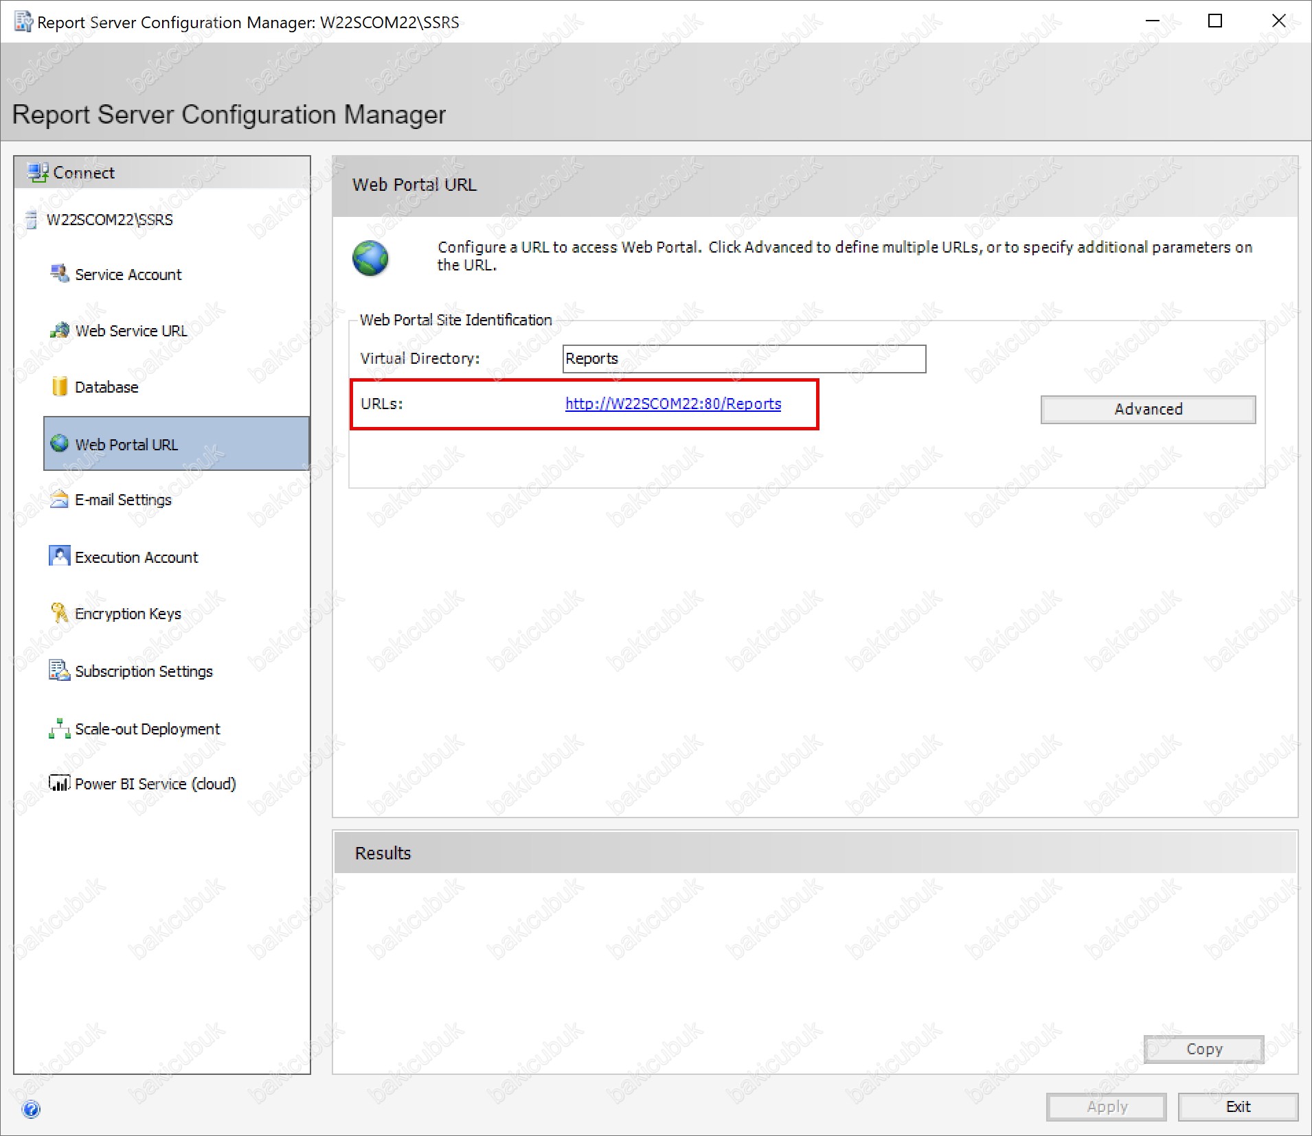Screen dimensions: 1312x1136
Task: Go to Encryption Keys
Action: click(x=128, y=614)
